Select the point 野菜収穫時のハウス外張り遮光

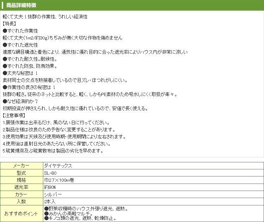pyautogui.click(x=86, y=209)
